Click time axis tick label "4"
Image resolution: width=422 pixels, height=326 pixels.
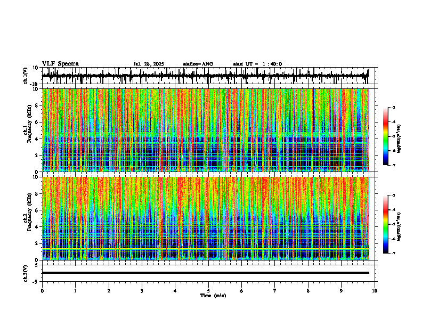175,291
